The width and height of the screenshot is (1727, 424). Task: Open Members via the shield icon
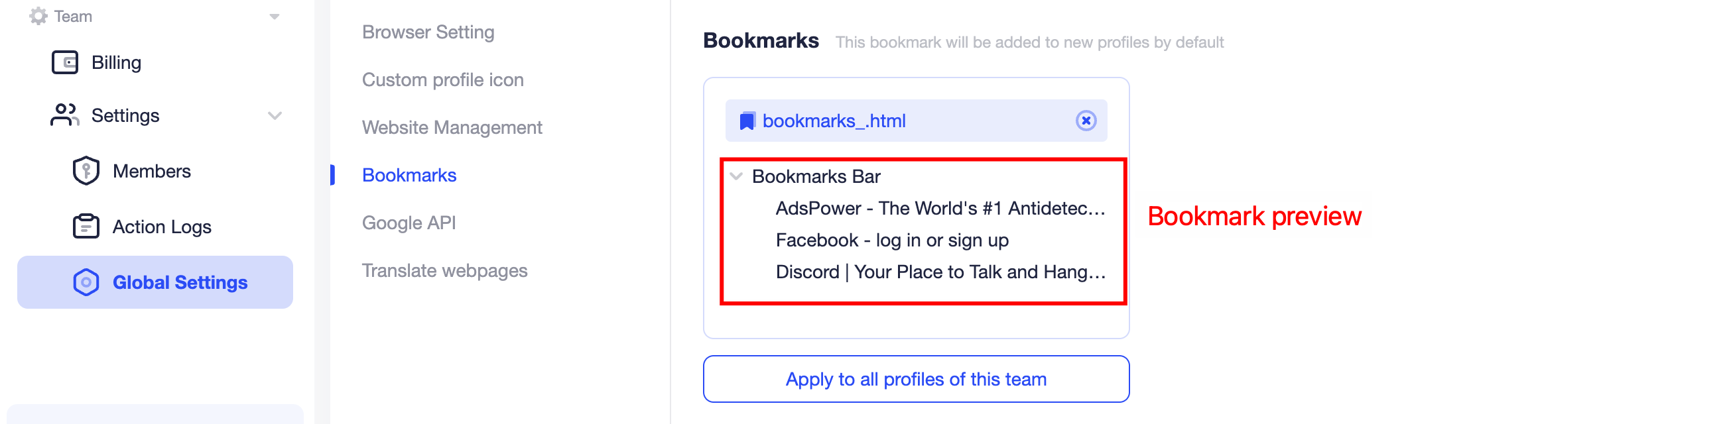click(x=86, y=170)
